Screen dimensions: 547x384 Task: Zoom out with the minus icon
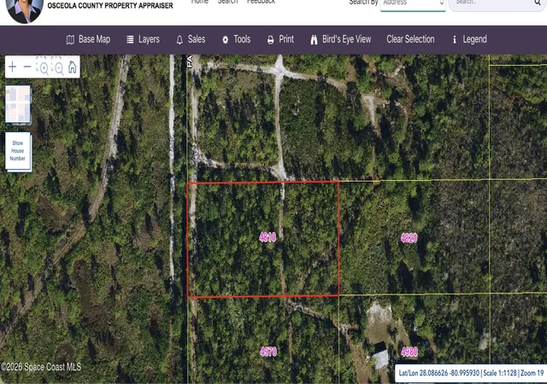(x=27, y=67)
